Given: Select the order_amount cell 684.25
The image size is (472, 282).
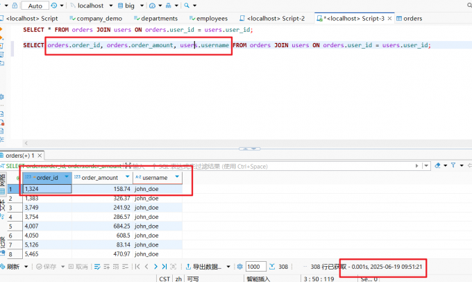Looking at the screenshot, I should [x=102, y=226].
